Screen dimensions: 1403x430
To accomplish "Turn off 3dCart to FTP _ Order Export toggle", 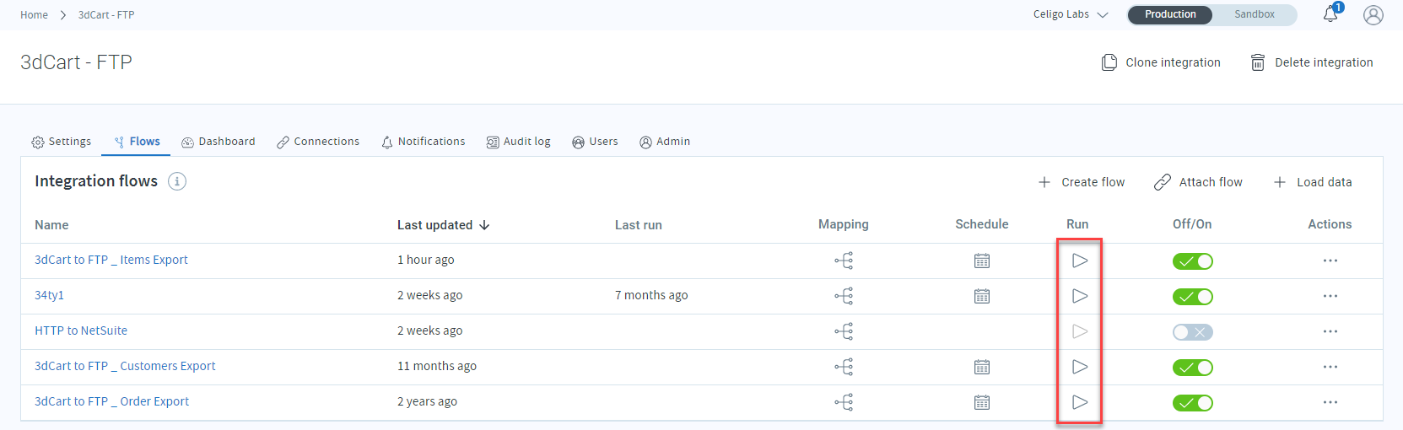I will [1193, 403].
